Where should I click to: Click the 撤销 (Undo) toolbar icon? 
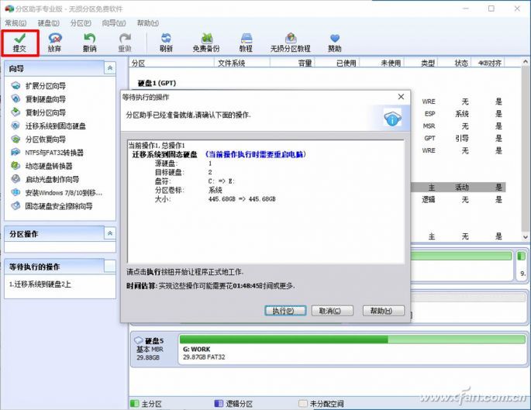(x=89, y=42)
